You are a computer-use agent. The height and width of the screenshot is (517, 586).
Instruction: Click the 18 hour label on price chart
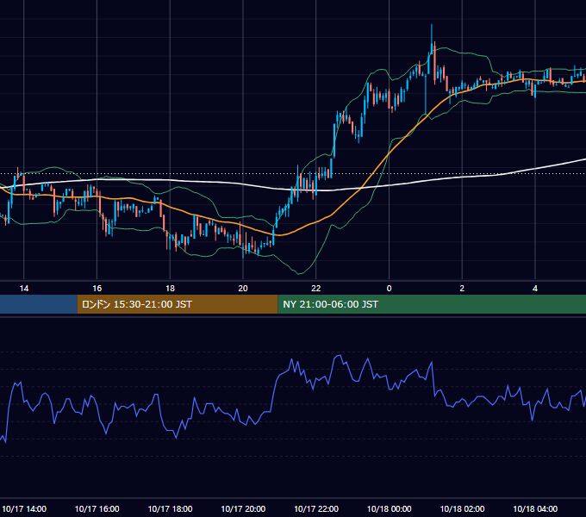170,289
